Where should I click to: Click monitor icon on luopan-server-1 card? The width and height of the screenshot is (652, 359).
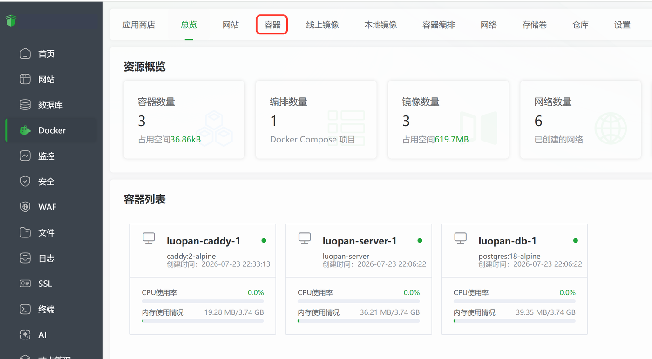point(305,238)
